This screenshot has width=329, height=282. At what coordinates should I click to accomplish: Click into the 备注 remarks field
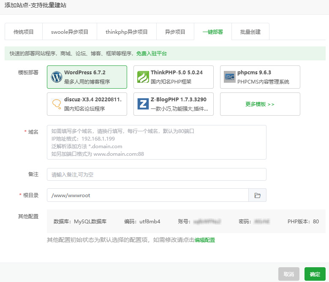pyautogui.click(x=157, y=174)
